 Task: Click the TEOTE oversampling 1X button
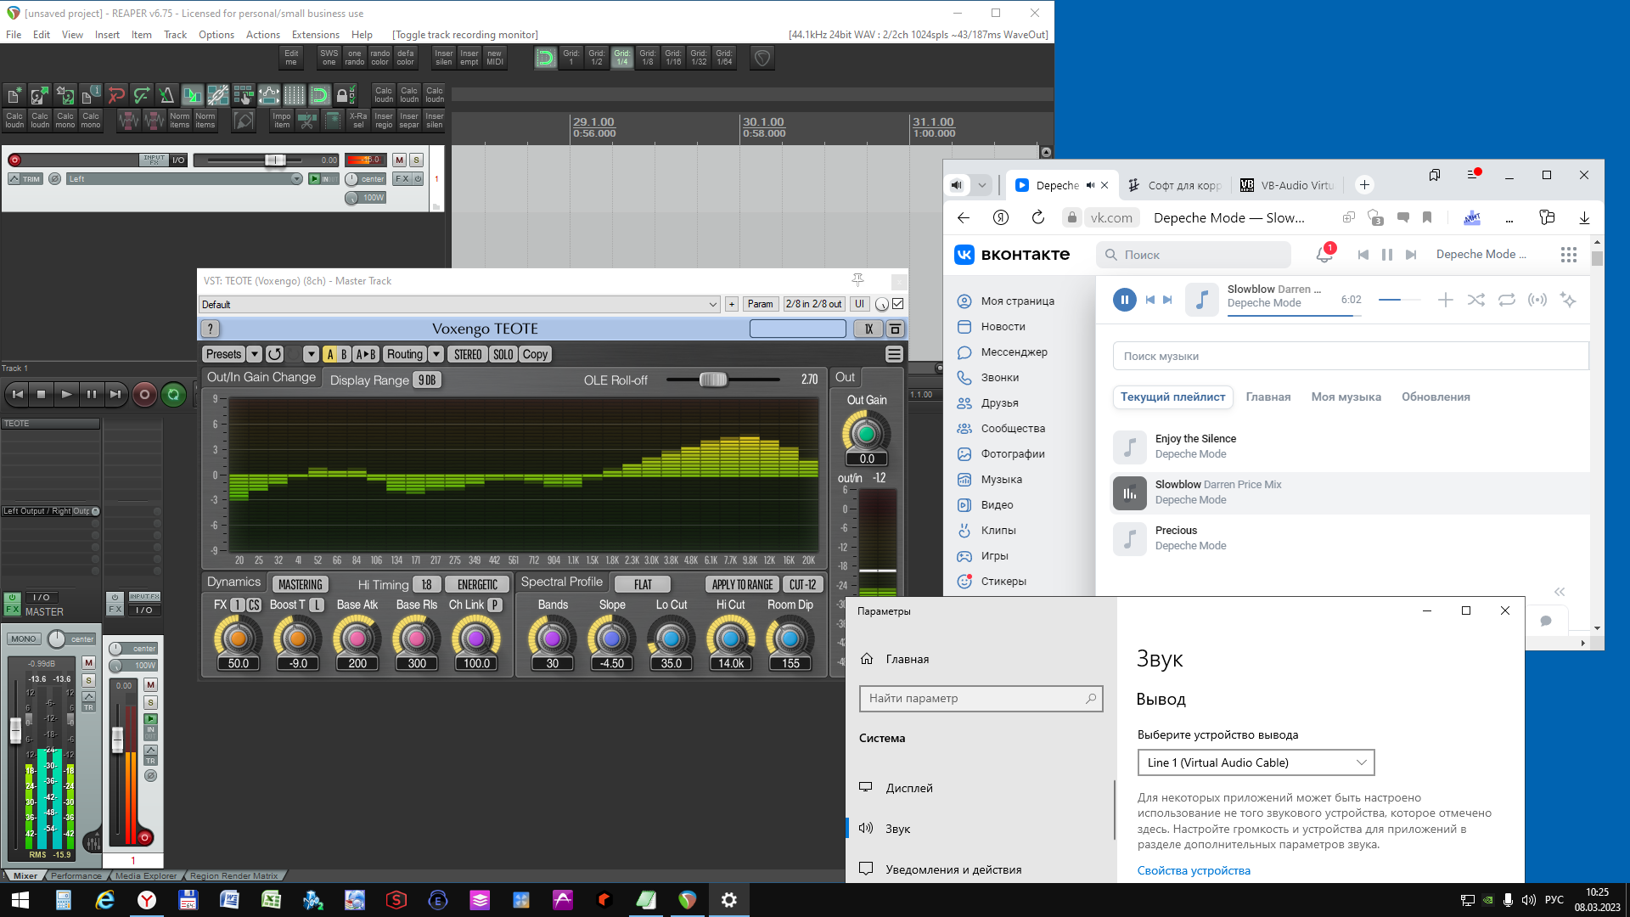click(x=868, y=329)
